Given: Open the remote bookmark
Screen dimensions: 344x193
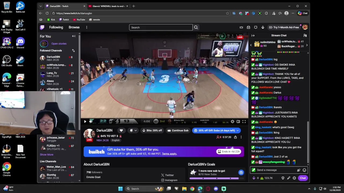Looking at the screenshot, I should point(94,20).
